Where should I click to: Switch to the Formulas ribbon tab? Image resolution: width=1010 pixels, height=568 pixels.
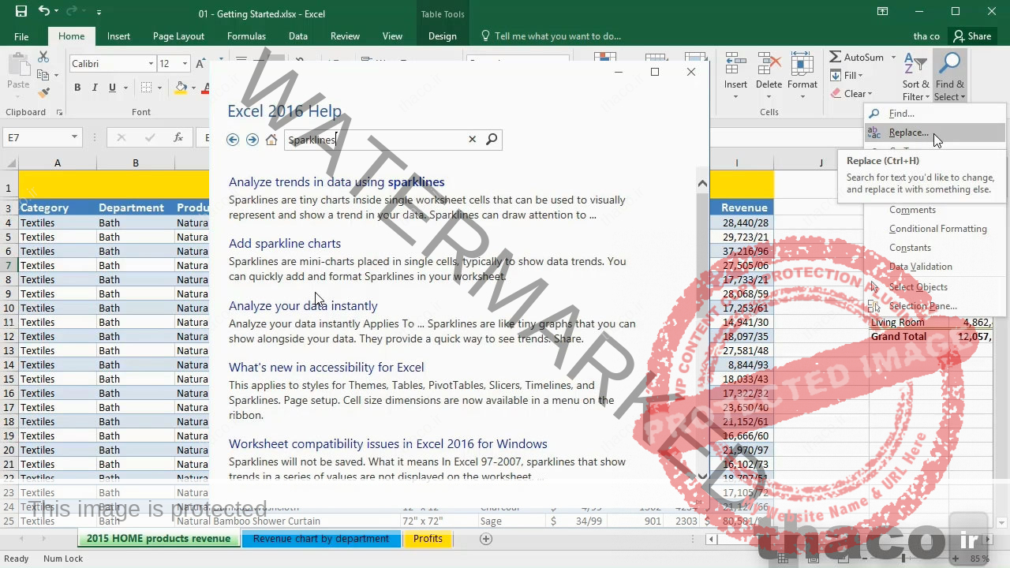tap(246, 36)
